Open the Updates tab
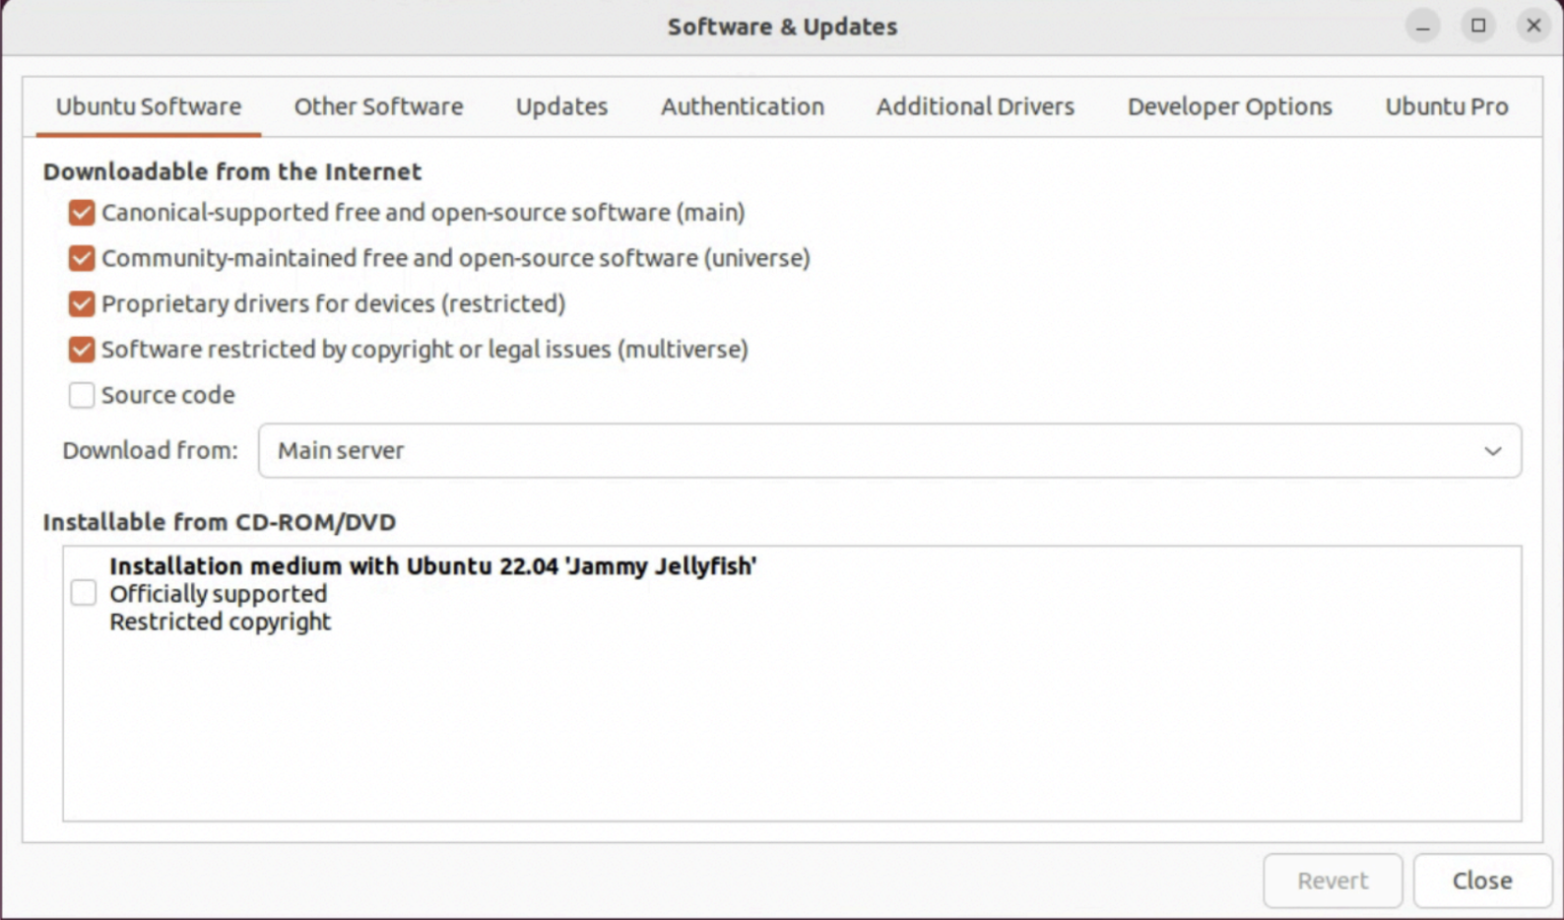The image size is (1564, 920). click(x=561, y=106)
